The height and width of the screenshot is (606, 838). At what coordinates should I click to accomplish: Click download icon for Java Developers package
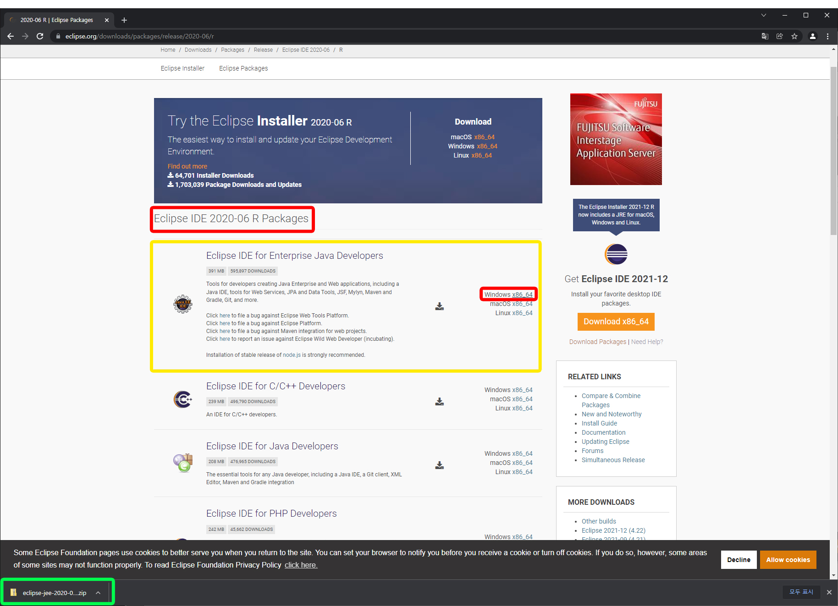tap(439, 465)
